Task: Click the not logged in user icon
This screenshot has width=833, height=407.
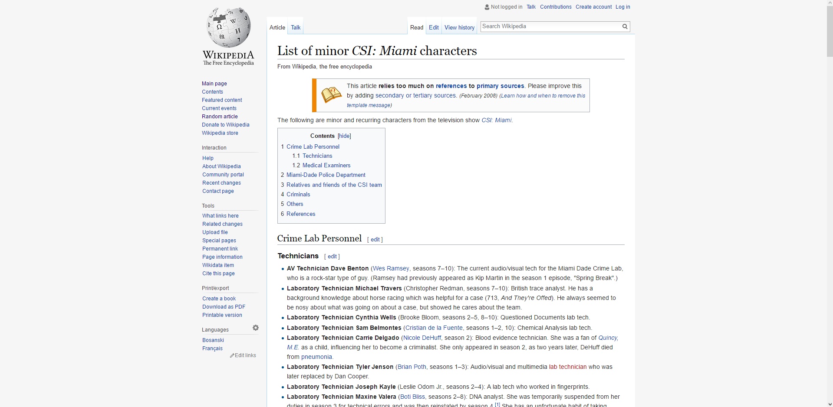Action: 487,7
